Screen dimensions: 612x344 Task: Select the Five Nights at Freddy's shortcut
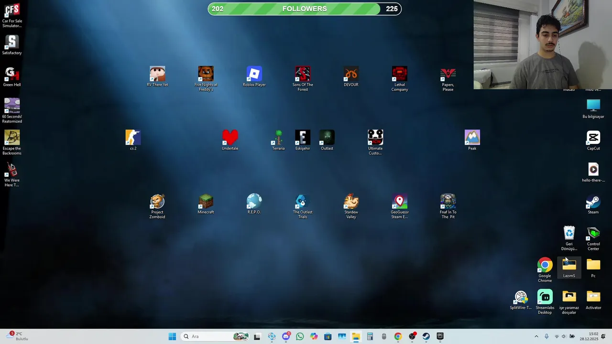[206, 79]
